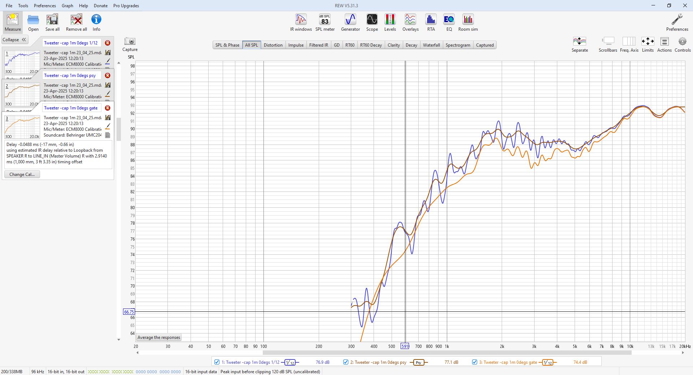This screenshot has width=693, height=375.
Task: Open smoothing selector for trace 3
Action: pos(548,362)
